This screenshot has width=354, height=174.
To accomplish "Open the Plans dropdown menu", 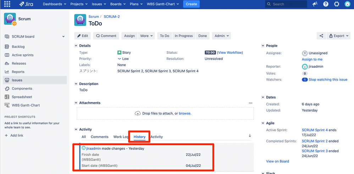I will pos(136,4).
